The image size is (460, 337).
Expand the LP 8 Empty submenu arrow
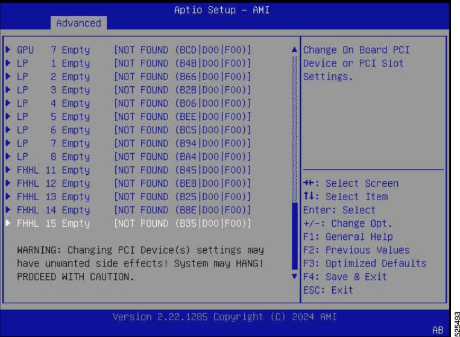tap(8, 156)
